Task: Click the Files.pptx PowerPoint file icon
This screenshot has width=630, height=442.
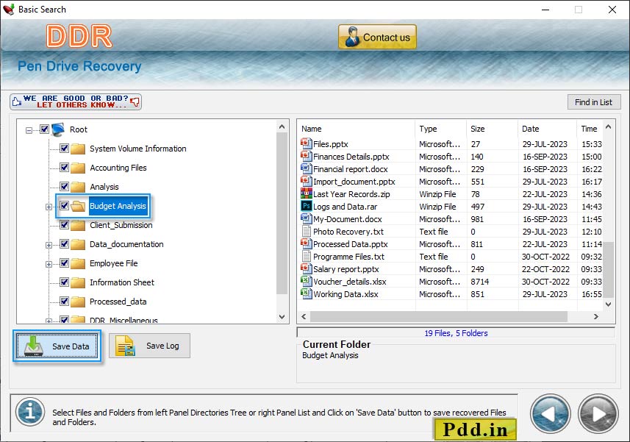Action: [x=306, y=143]
